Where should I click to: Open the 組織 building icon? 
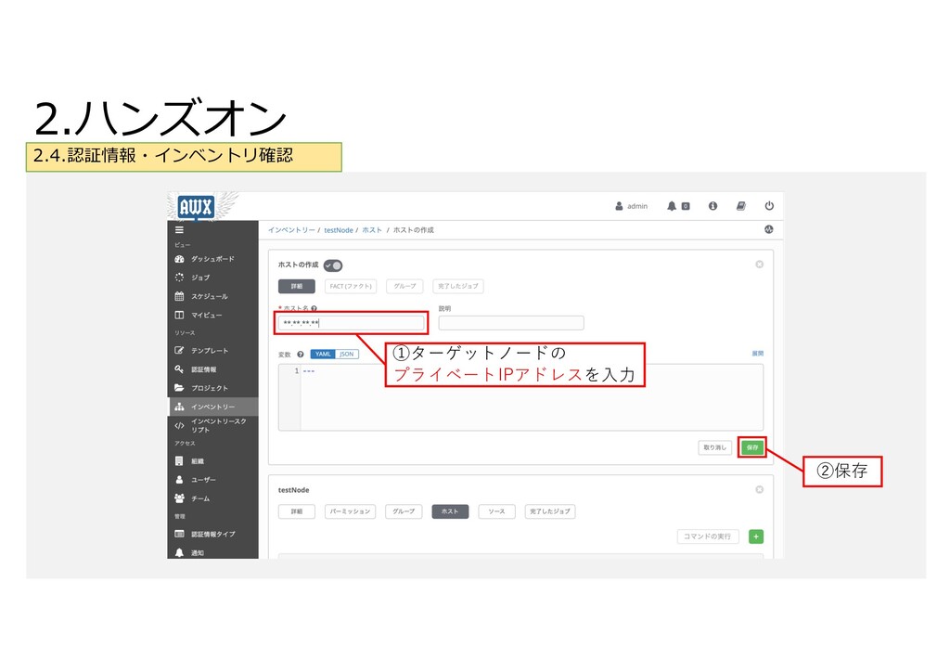coord(179,461)
